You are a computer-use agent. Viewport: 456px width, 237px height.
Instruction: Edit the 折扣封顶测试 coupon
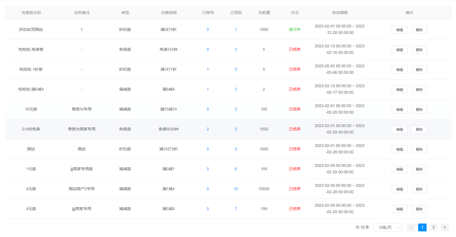click(x=399, y=30)
